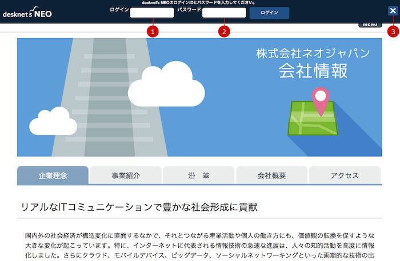This screenshot has height=261, width=400.
Task: Open the 沿革 tab
Action: pyautogui.click(x=199, y=176)
